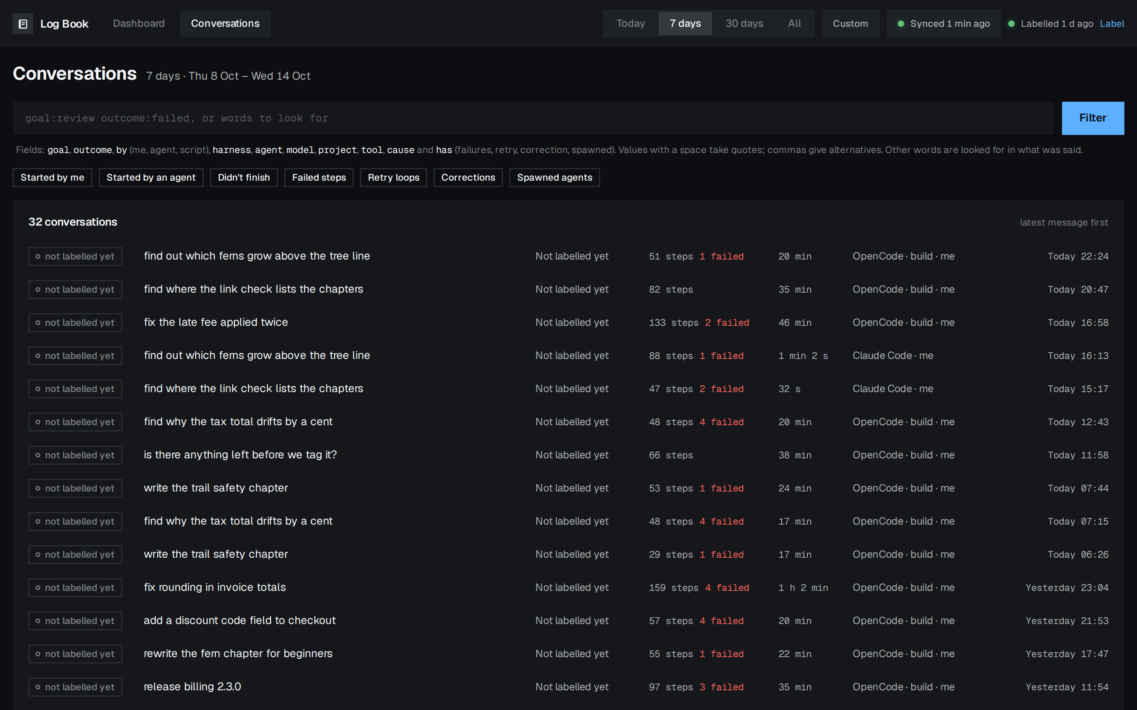Viewport: 1137px width, 710px height.
Task: Toggle the Started by me filter chip
Action: pos(52,177)
